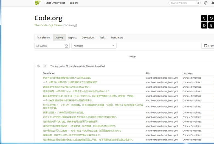
Task: Click the translation activity type icon
Action: (38, 66)
